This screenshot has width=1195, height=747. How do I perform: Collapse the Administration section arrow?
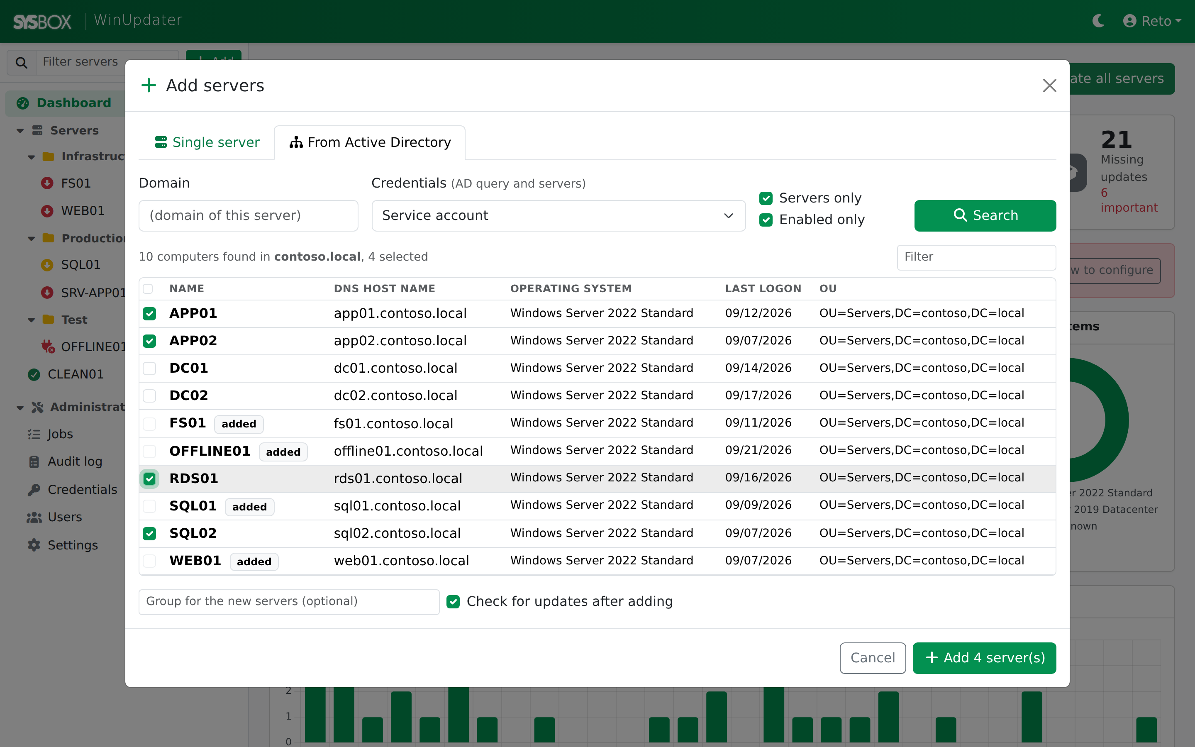[x=20, y=408]
